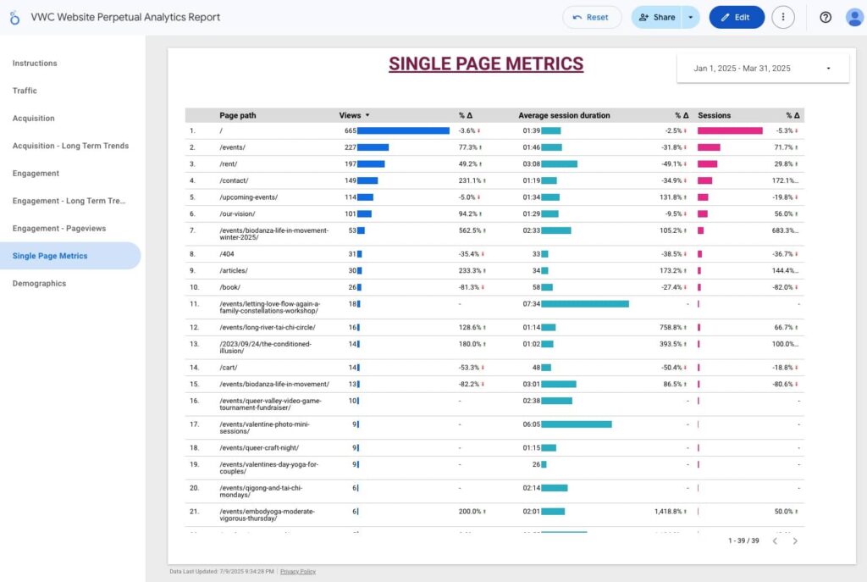Click the Share button
Viewport: 867px width, 582px height.
(657, 17)
